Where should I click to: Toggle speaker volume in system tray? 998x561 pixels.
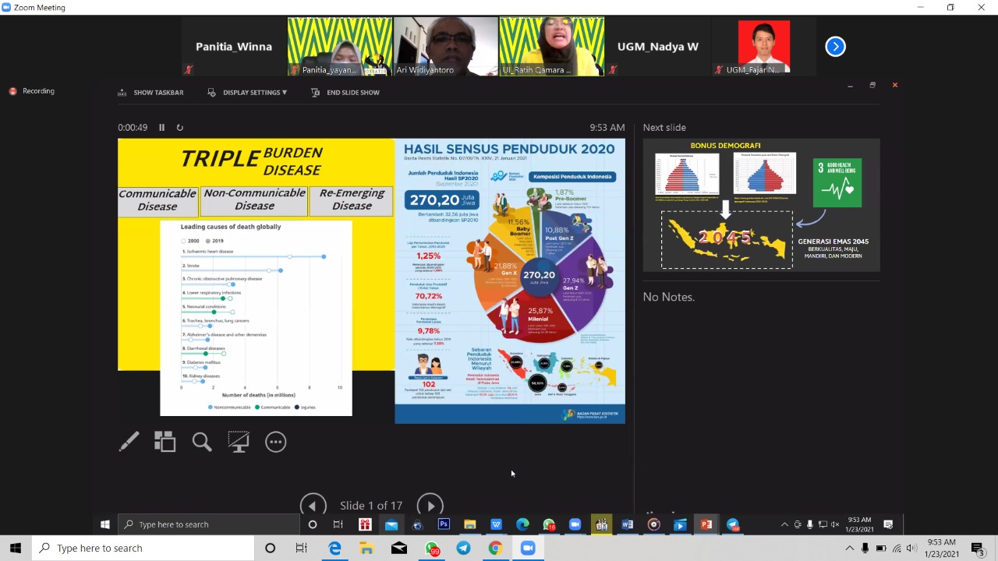pyautogui.click(x=912, y=548)
